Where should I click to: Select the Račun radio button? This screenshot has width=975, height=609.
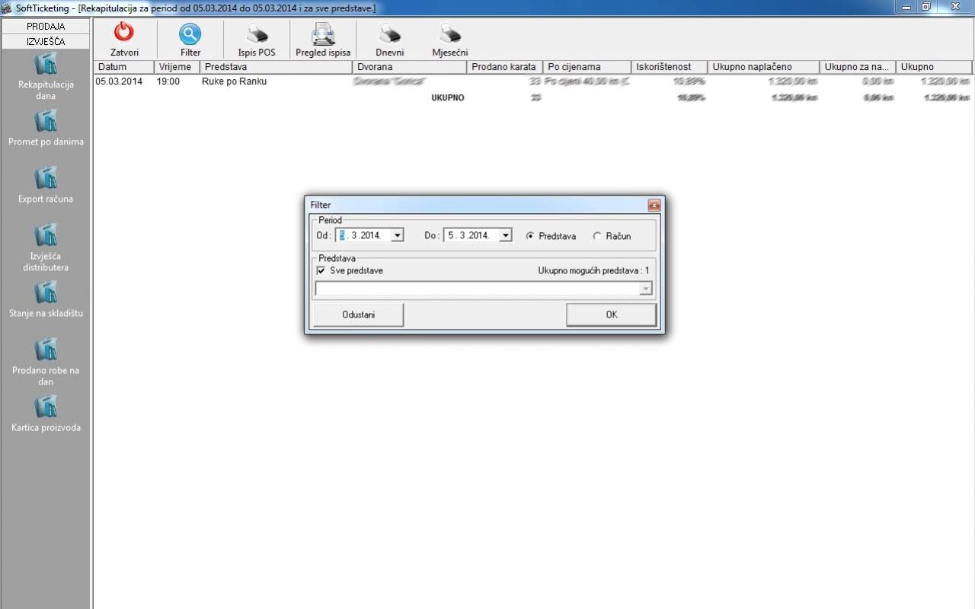(x=597, y=236)
